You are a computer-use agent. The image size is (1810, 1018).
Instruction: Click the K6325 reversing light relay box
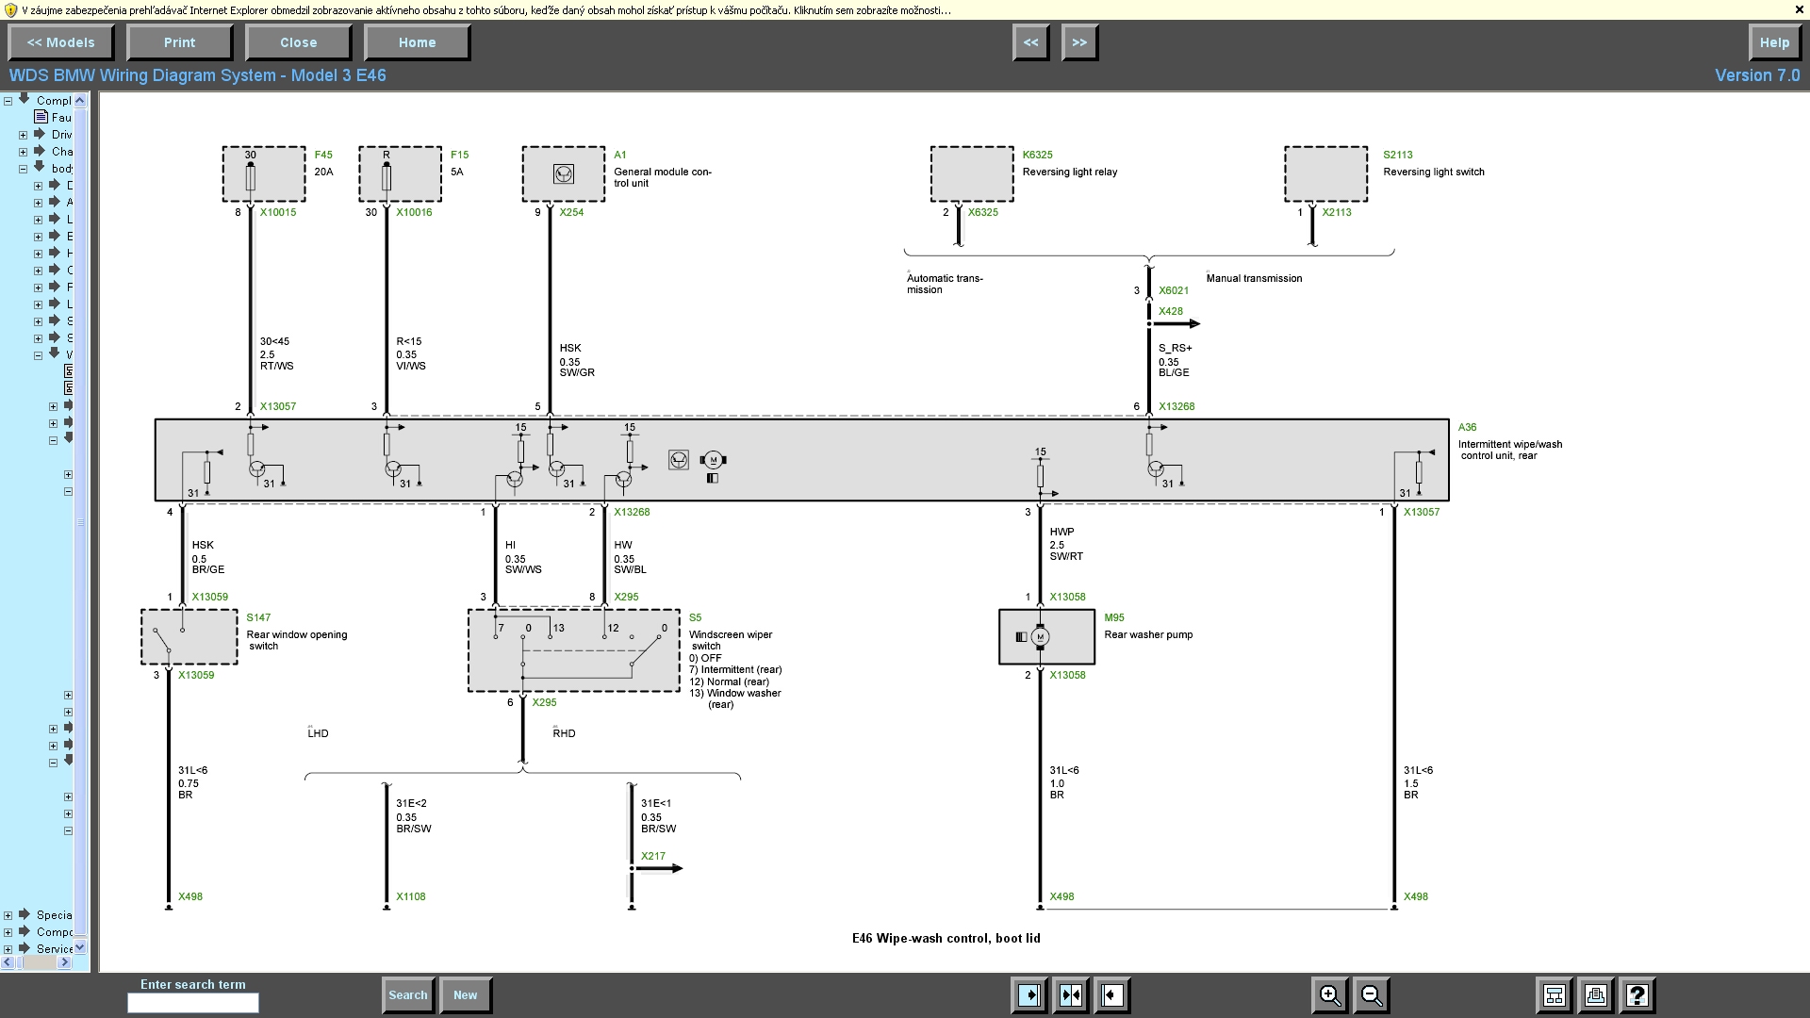(972, 173)
